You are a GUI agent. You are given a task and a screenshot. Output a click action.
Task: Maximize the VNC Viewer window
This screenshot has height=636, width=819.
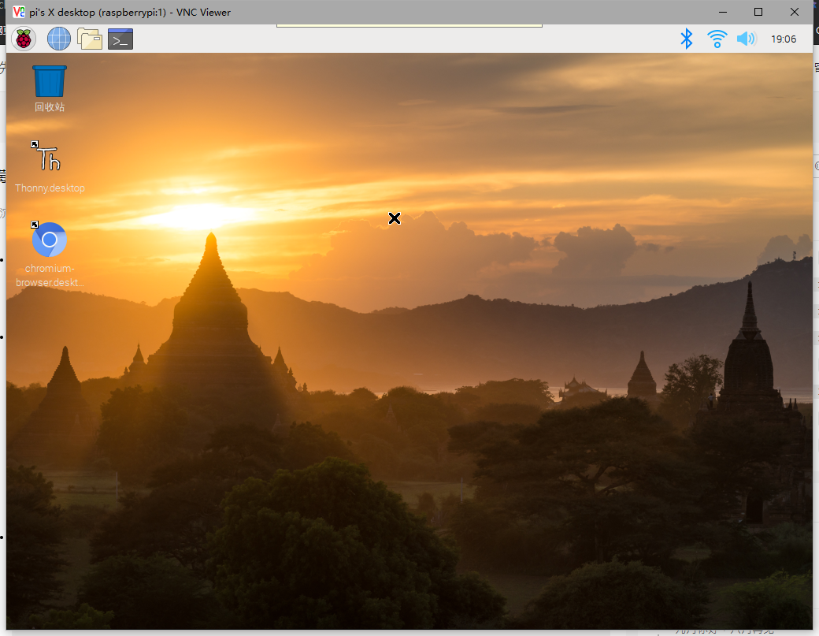pos(758,12)
